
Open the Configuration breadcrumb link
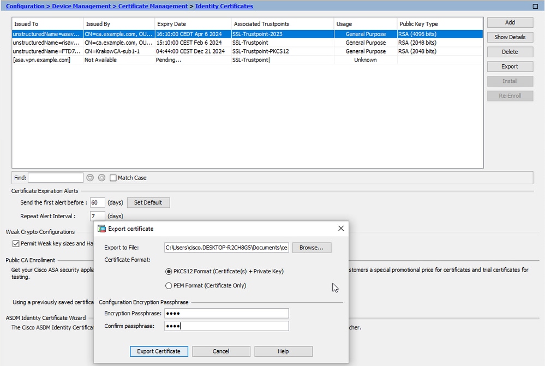click(x=25, y=6)
